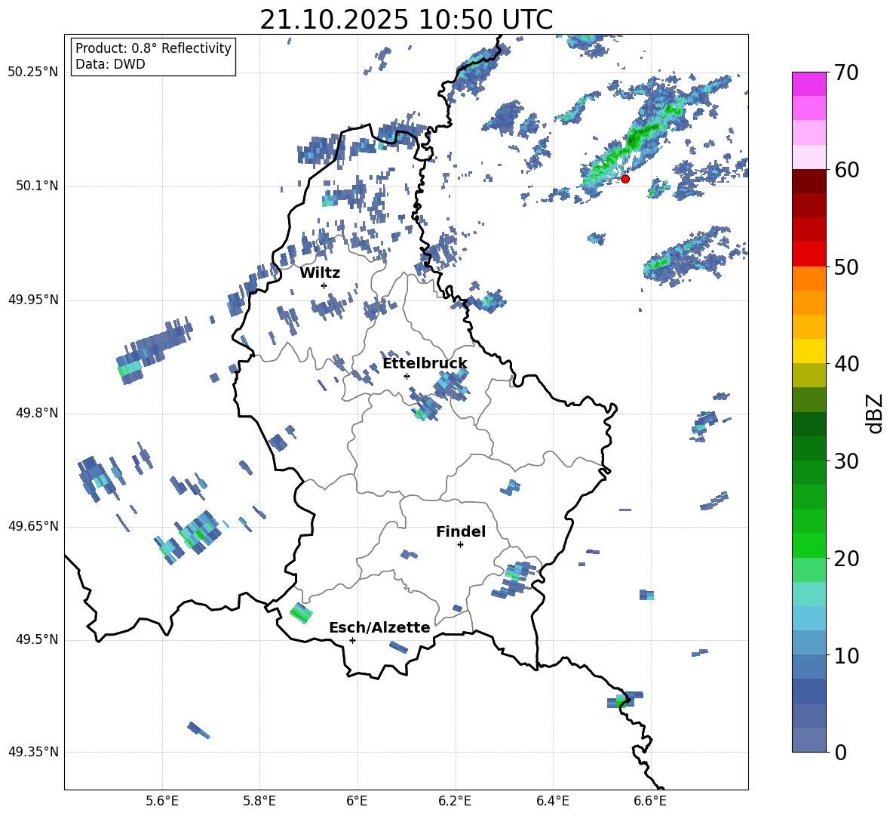The width and height of the screenshot is (893, 816).
Task: Click the Findel cross marker
Action: point(460,545)
